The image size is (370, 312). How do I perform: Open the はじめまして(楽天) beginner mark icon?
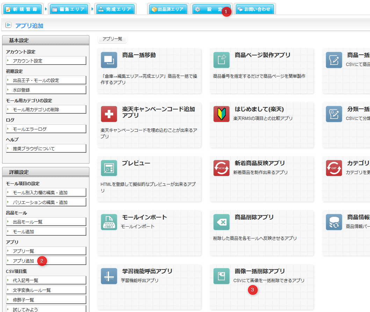[x=222, y=114]
